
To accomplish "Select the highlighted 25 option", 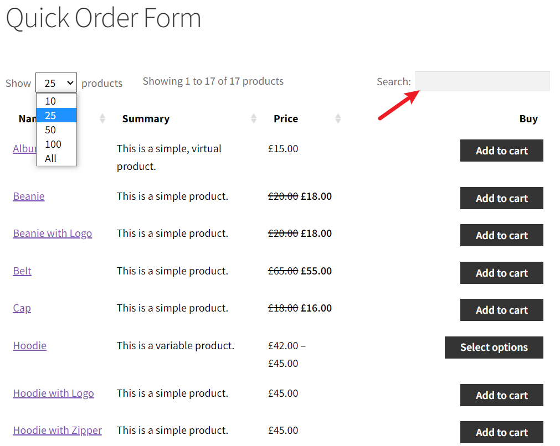I will click(x=56, y=115).
